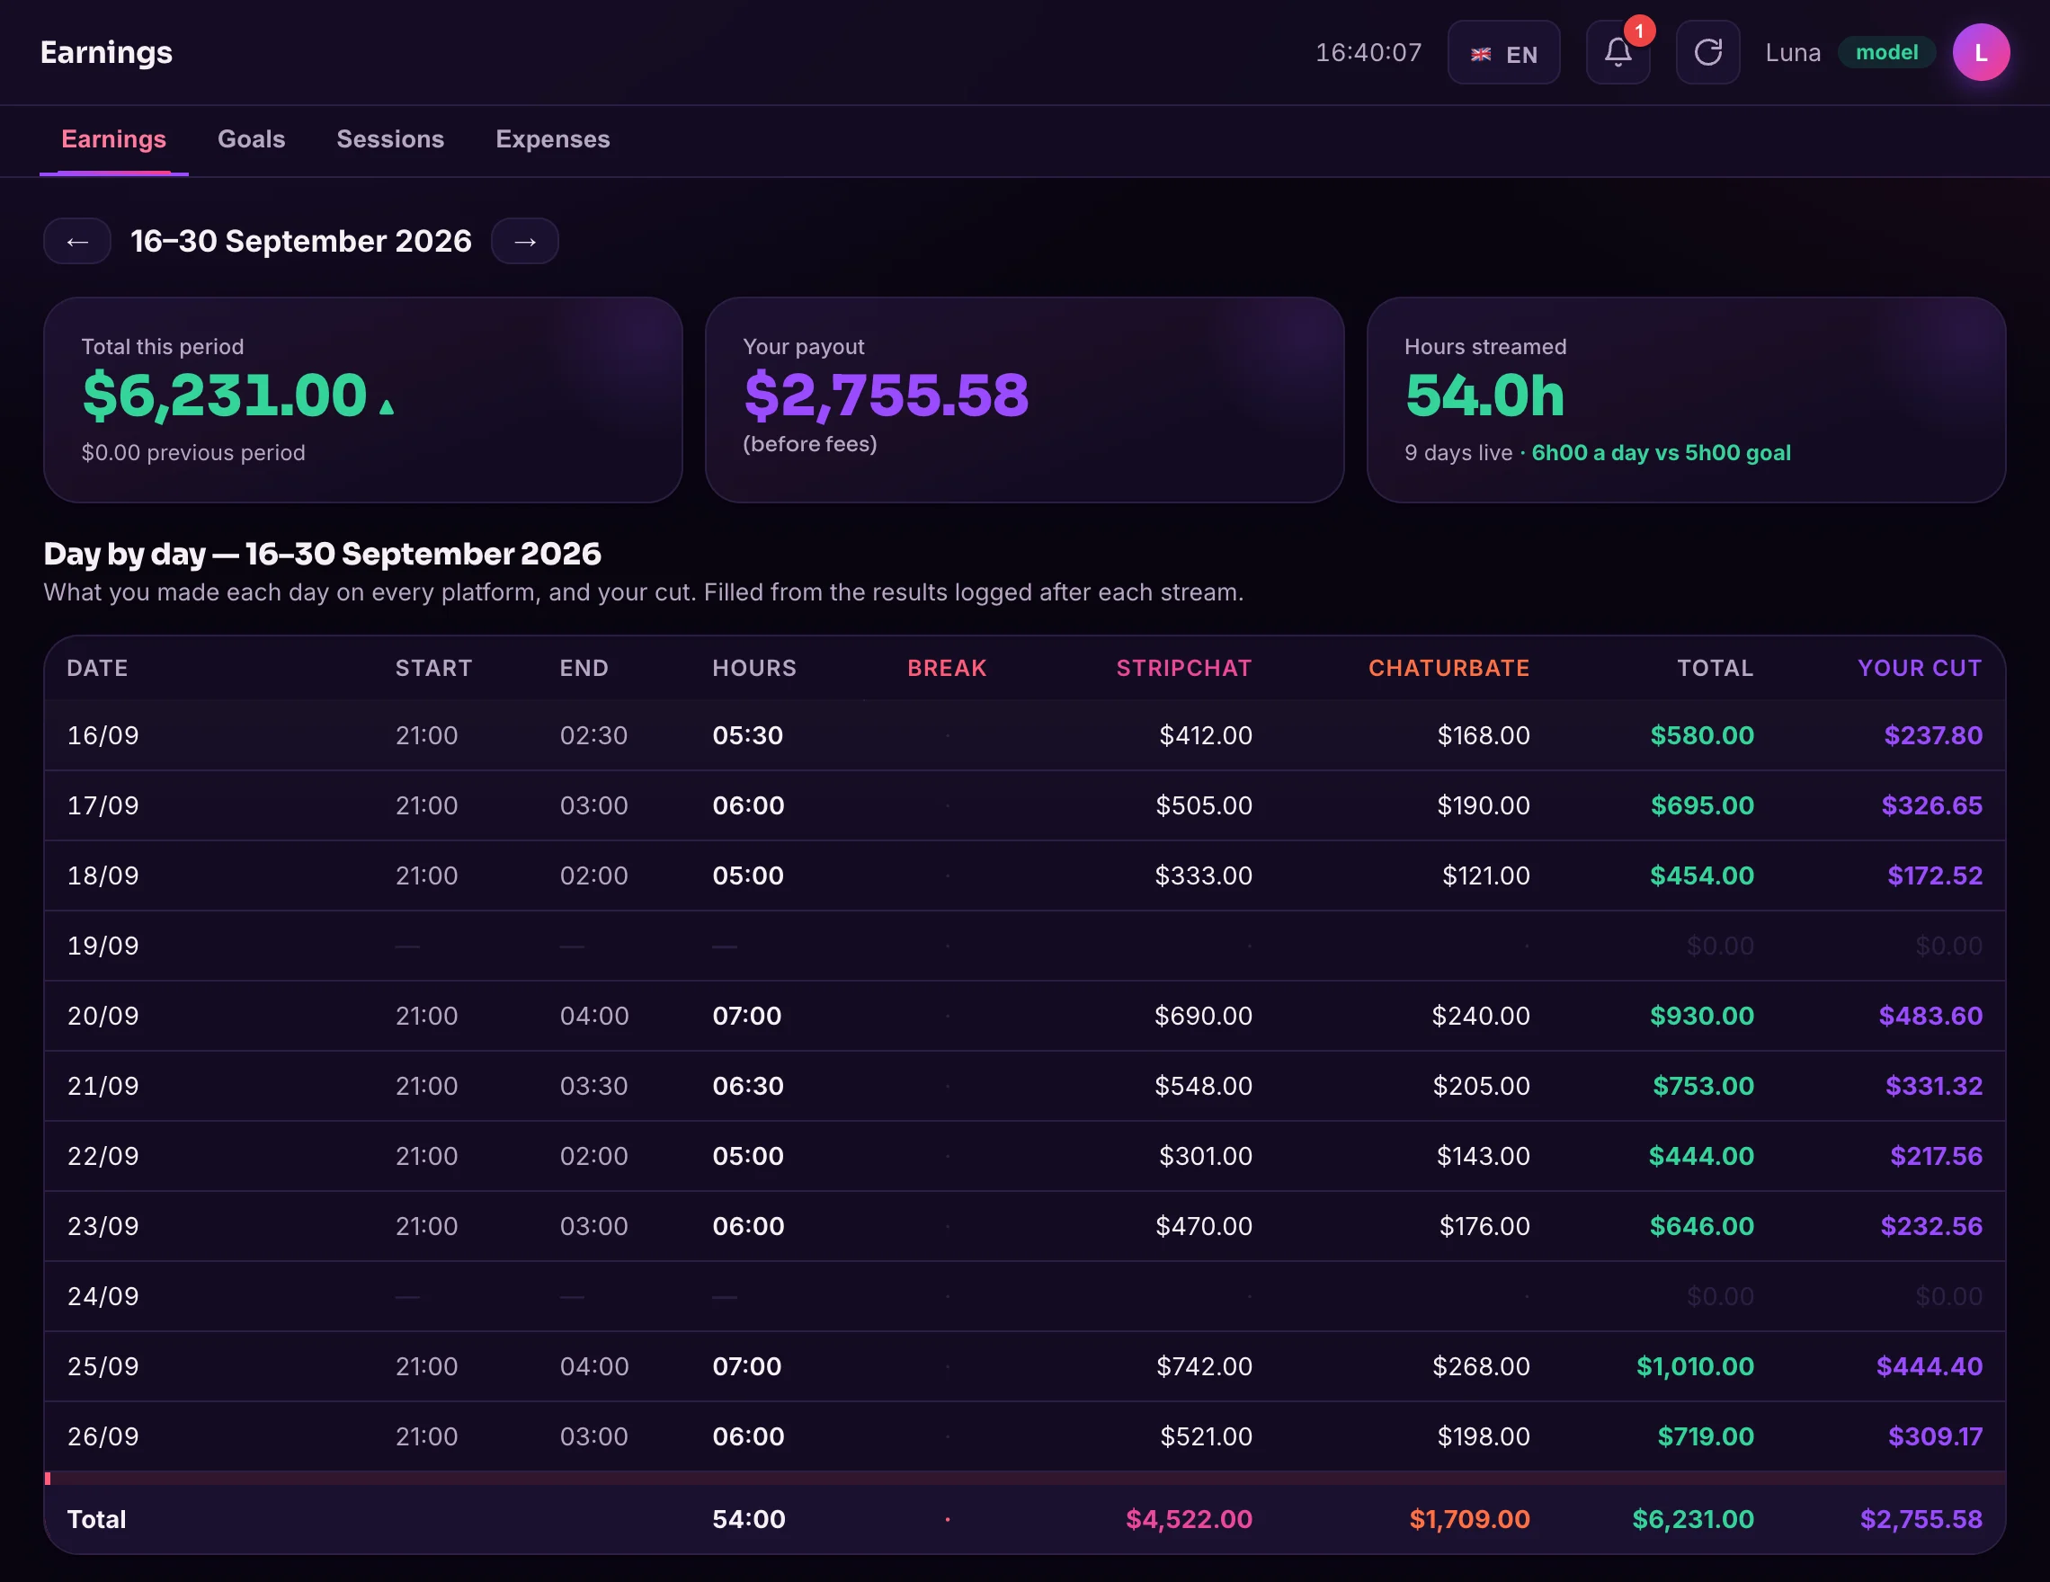The width and height of the screenshot is (2050, 1582).
Task: Click the $4,522.00 Stripchat total
Action: 1189,1519
